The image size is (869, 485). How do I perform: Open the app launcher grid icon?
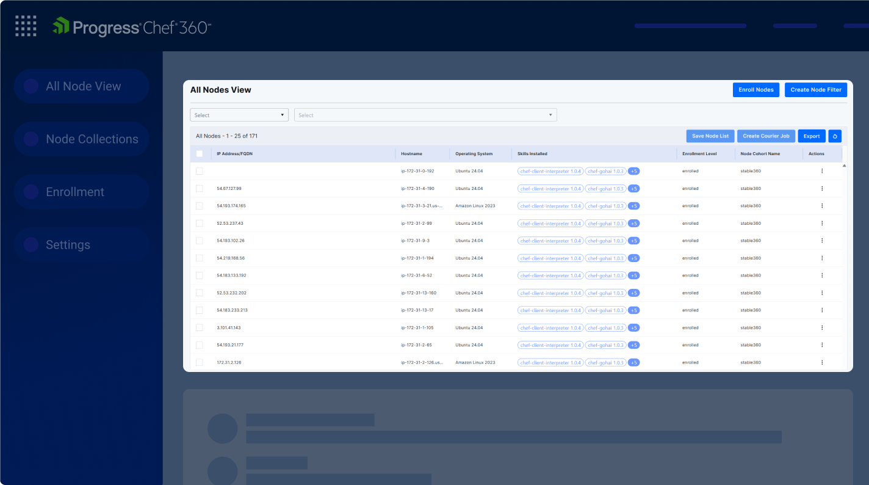pyautogui.click(x=25, y=26)
